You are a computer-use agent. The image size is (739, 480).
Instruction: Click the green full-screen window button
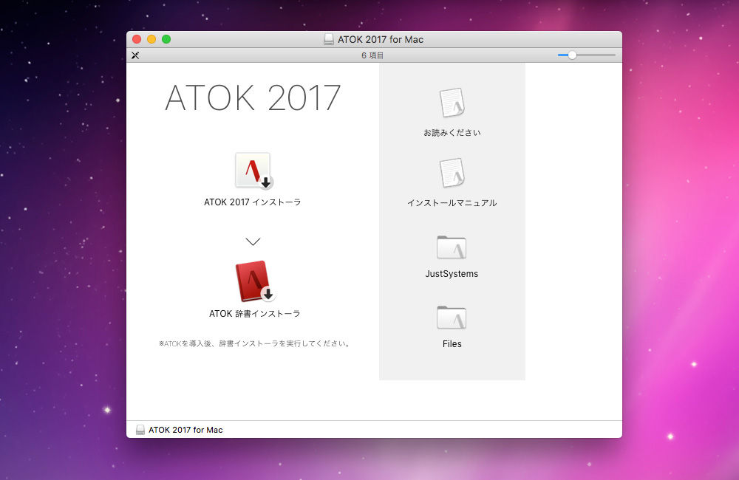point(166,39)
